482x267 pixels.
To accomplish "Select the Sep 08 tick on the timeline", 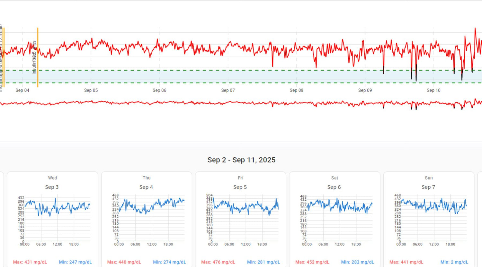I will 296,90.
